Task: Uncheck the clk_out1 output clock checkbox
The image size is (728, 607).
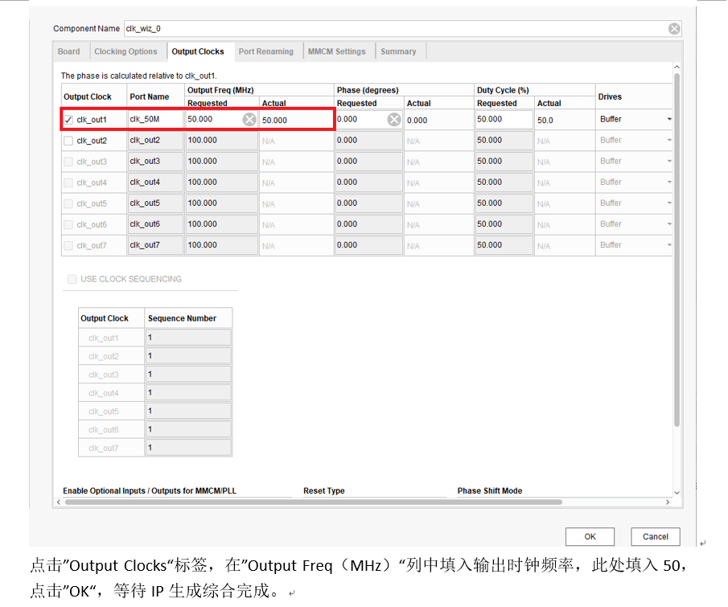Action: tap(68, 120)
